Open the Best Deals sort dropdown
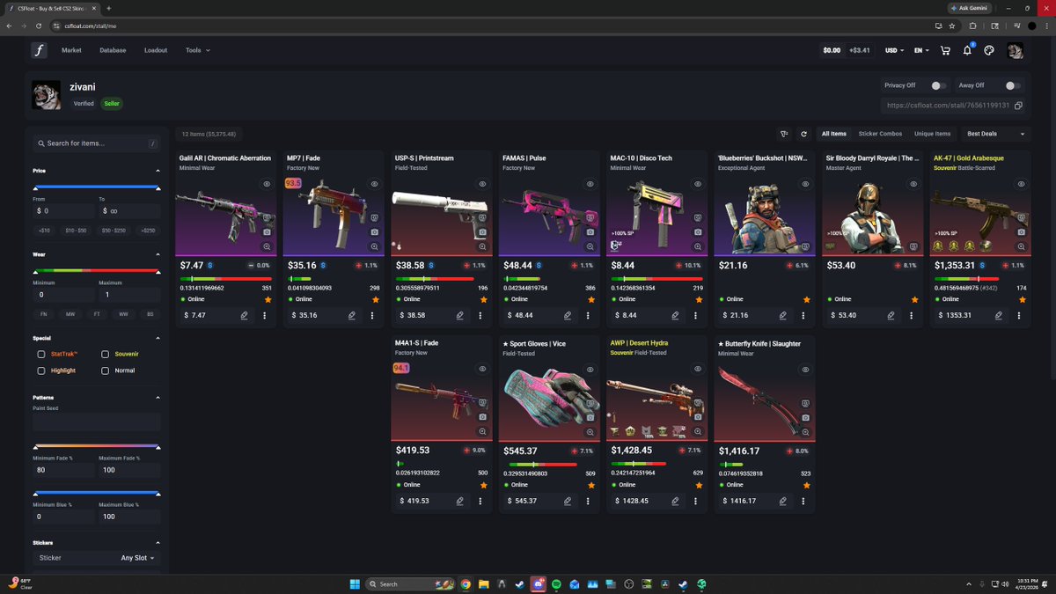 (996, 134)
